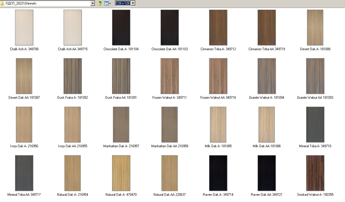The image size is (345, 202).
Task: Expand the folder path dropdown arrow
Action: pyautogui.click(x=92, y=3)
